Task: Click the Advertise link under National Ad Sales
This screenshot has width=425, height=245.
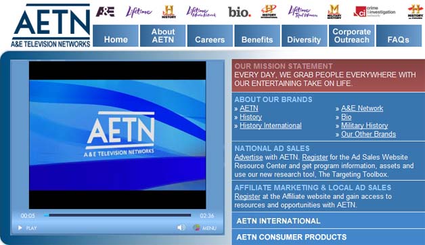Action: pos(248,157)
